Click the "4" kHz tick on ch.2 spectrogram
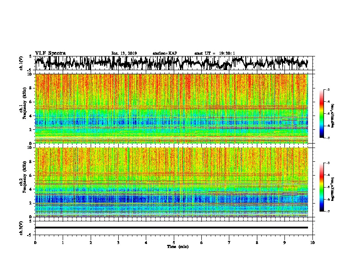The image size is (352, 272). coord(31,189)
